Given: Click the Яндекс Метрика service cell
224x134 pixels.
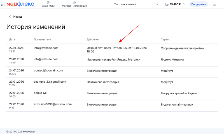Looking at the screenshot, I should (x=172, y=59).
